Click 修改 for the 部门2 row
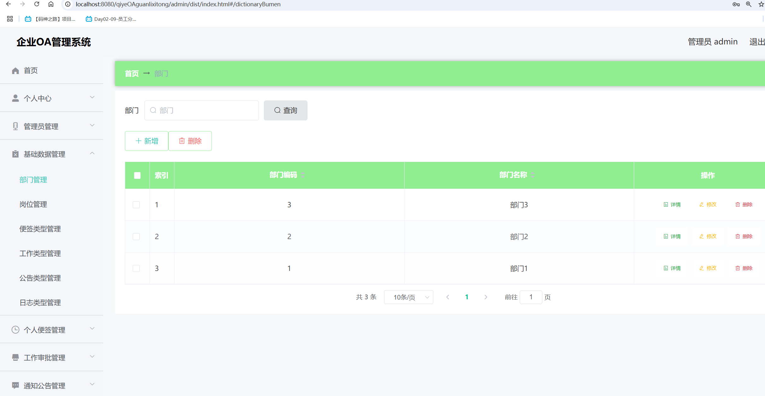The image size is (765, 396). (x=708, y=236)
